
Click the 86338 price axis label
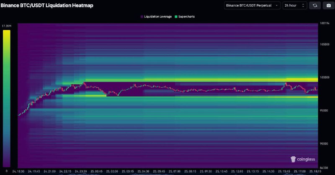(324, 168)
